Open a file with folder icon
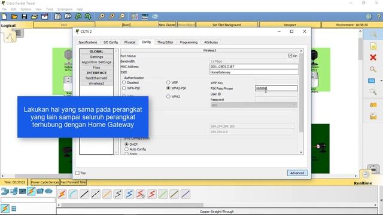383x215 pixels. (x=14, y=17)
